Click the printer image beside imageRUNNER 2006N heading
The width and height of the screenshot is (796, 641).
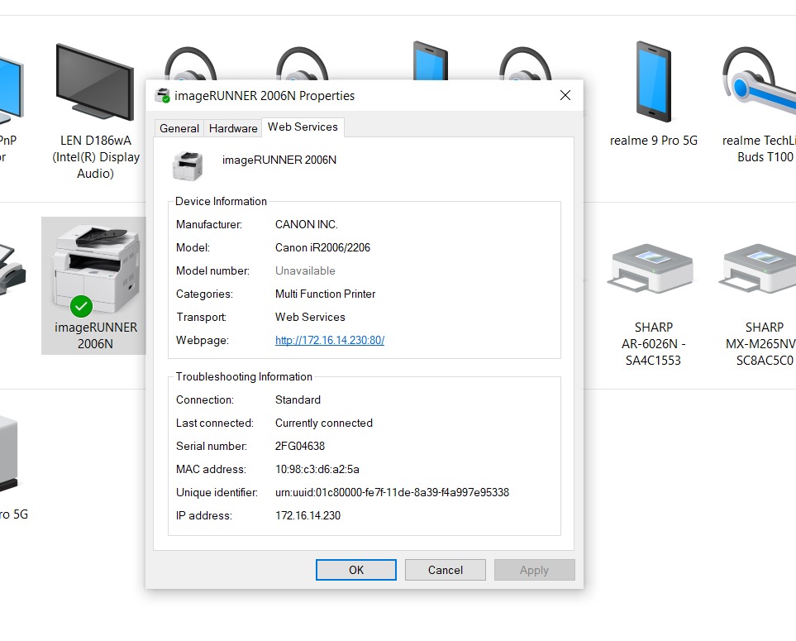click(x=188, y=165)
